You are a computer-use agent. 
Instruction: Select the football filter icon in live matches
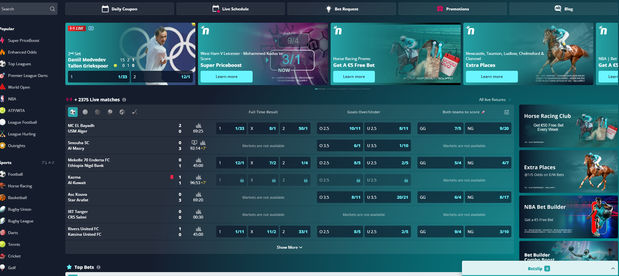click(73, 112)
